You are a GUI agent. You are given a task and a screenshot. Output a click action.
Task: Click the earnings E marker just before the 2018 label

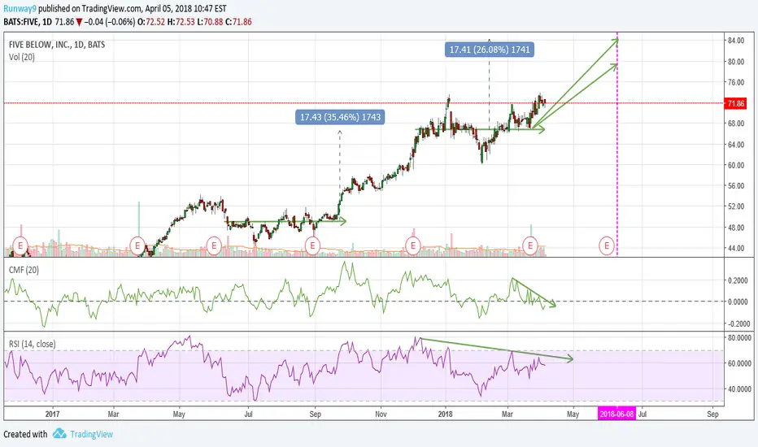click(x=413, y=246)
